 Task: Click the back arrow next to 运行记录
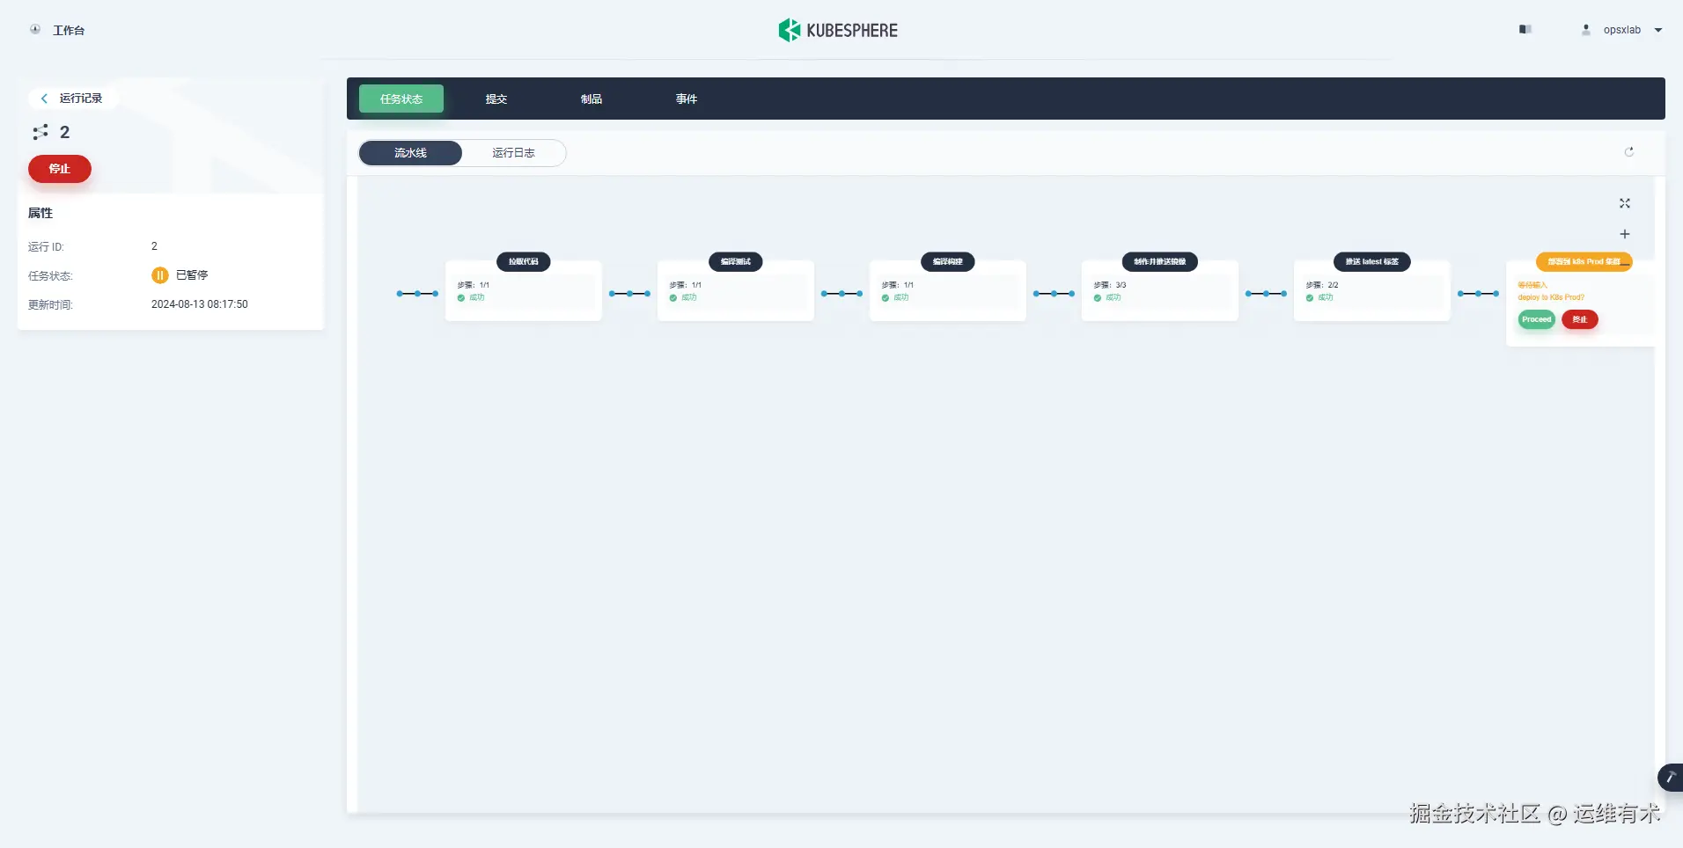pos(43,98)
